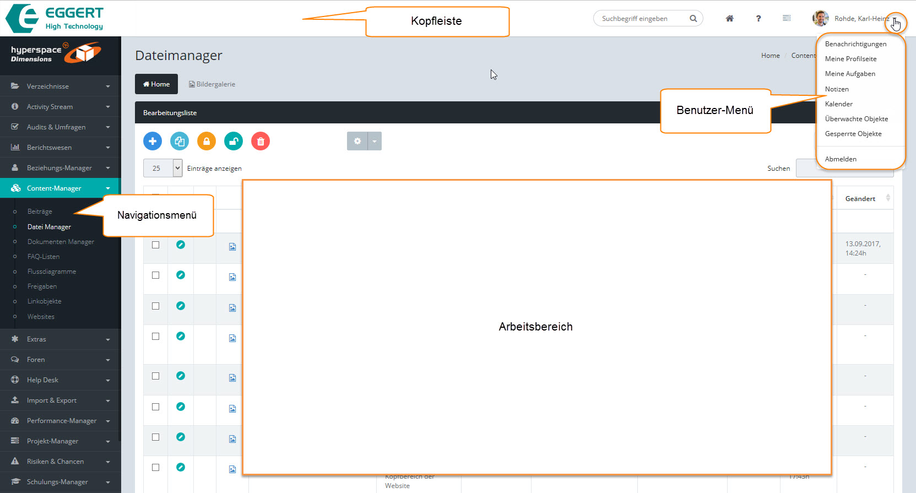
Task: Open Dokumenten Manager in sidebar
Action: 61,242
